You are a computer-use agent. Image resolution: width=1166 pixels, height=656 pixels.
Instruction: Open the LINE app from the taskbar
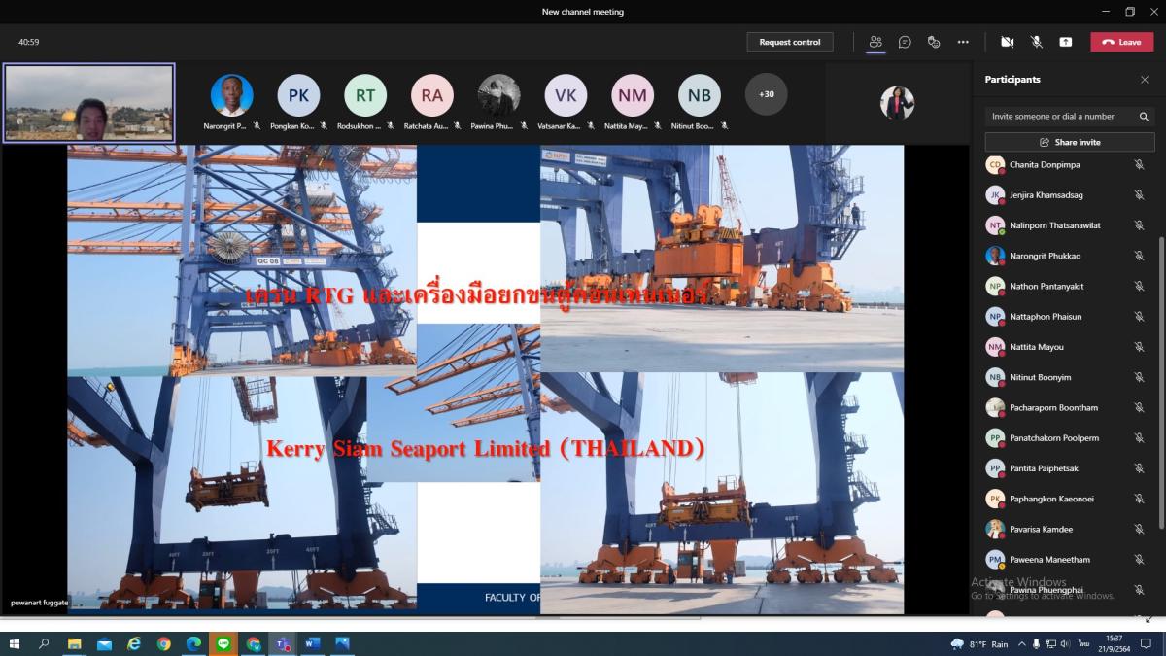pos(223,643)
